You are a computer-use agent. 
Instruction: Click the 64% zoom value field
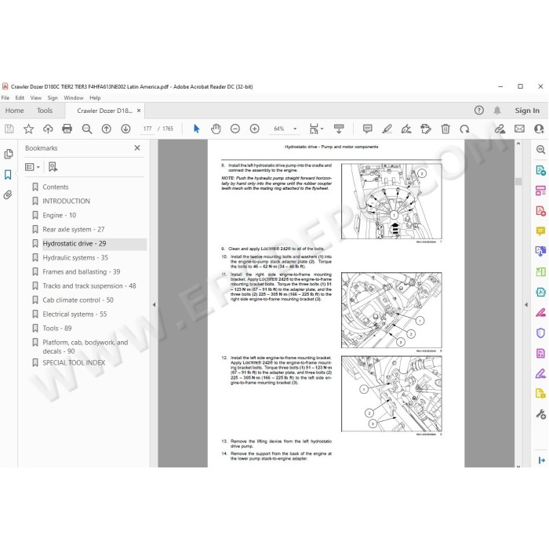pyautogui.click(x=279, y=129)
